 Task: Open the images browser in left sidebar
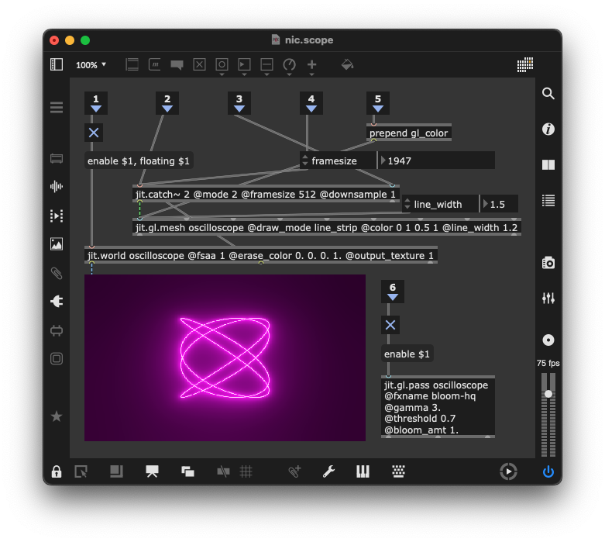point(57,244)
